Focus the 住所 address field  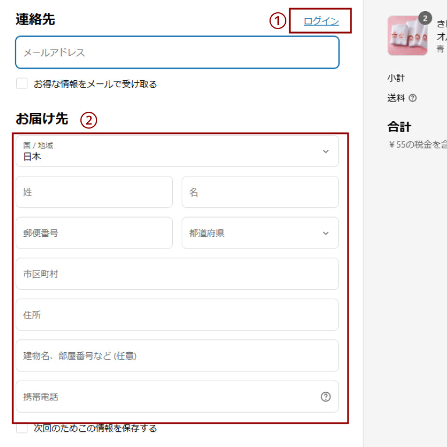click(x=177, y=315)
